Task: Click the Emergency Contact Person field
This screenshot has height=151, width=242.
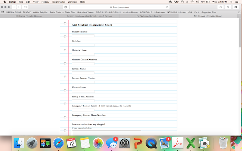Action: coord(83,110)
